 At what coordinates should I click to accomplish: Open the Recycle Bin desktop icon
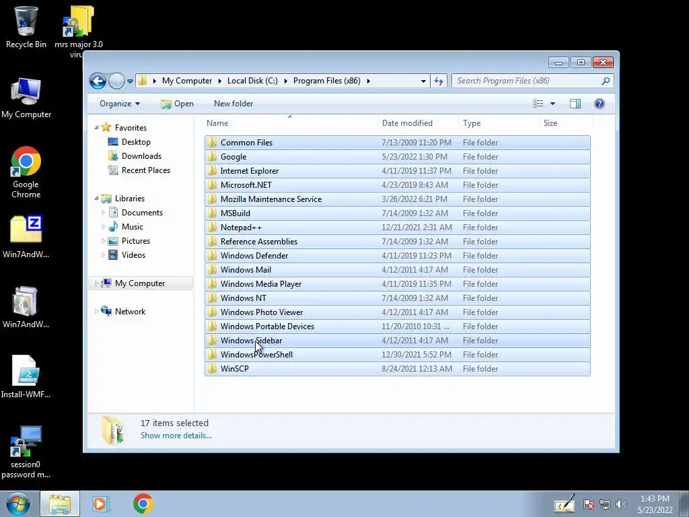[x=26, y=27]
